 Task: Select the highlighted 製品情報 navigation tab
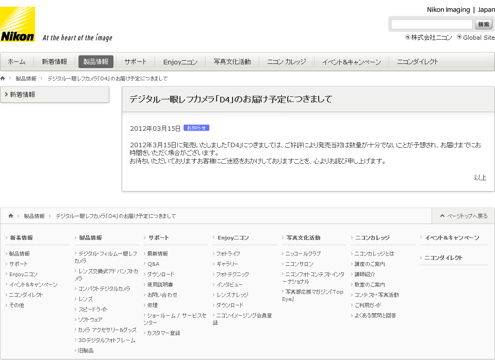pyautogui.click(x=96, y=62)
